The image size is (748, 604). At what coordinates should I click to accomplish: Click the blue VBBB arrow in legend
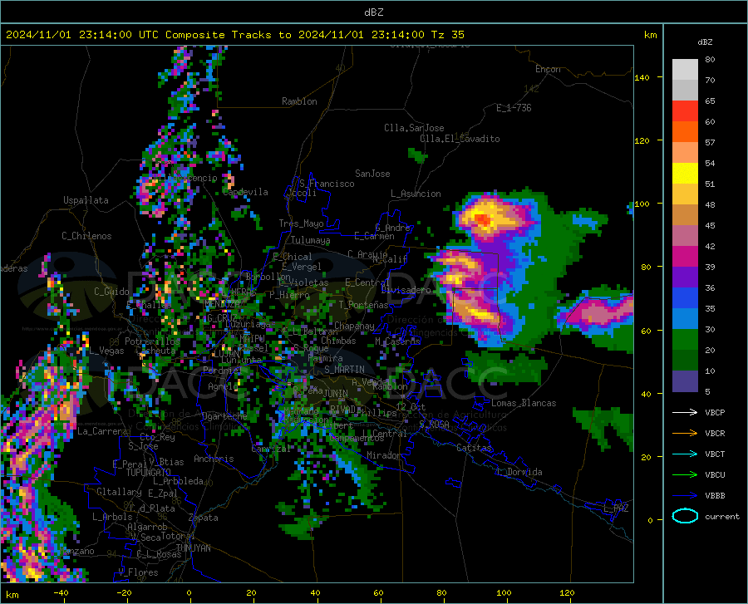685,495
